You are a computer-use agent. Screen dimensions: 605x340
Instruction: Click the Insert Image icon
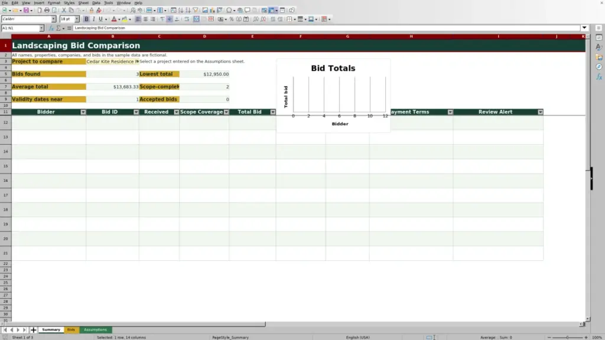(x=205, y=10)
